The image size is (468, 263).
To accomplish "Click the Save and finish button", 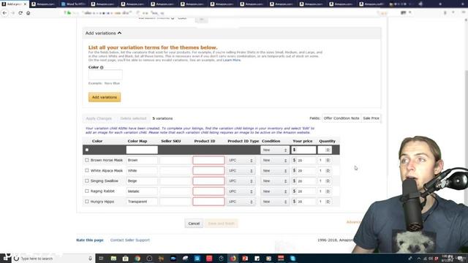I will tap(221, 224).
